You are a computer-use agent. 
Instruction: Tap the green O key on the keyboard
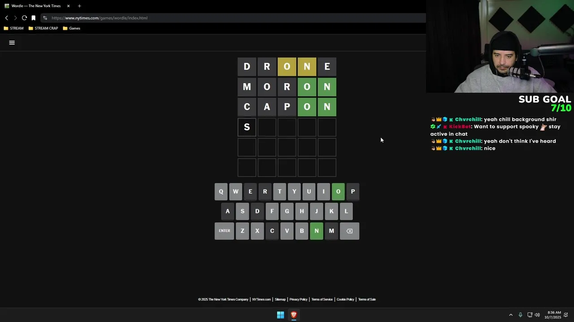[x=338, y=191]
